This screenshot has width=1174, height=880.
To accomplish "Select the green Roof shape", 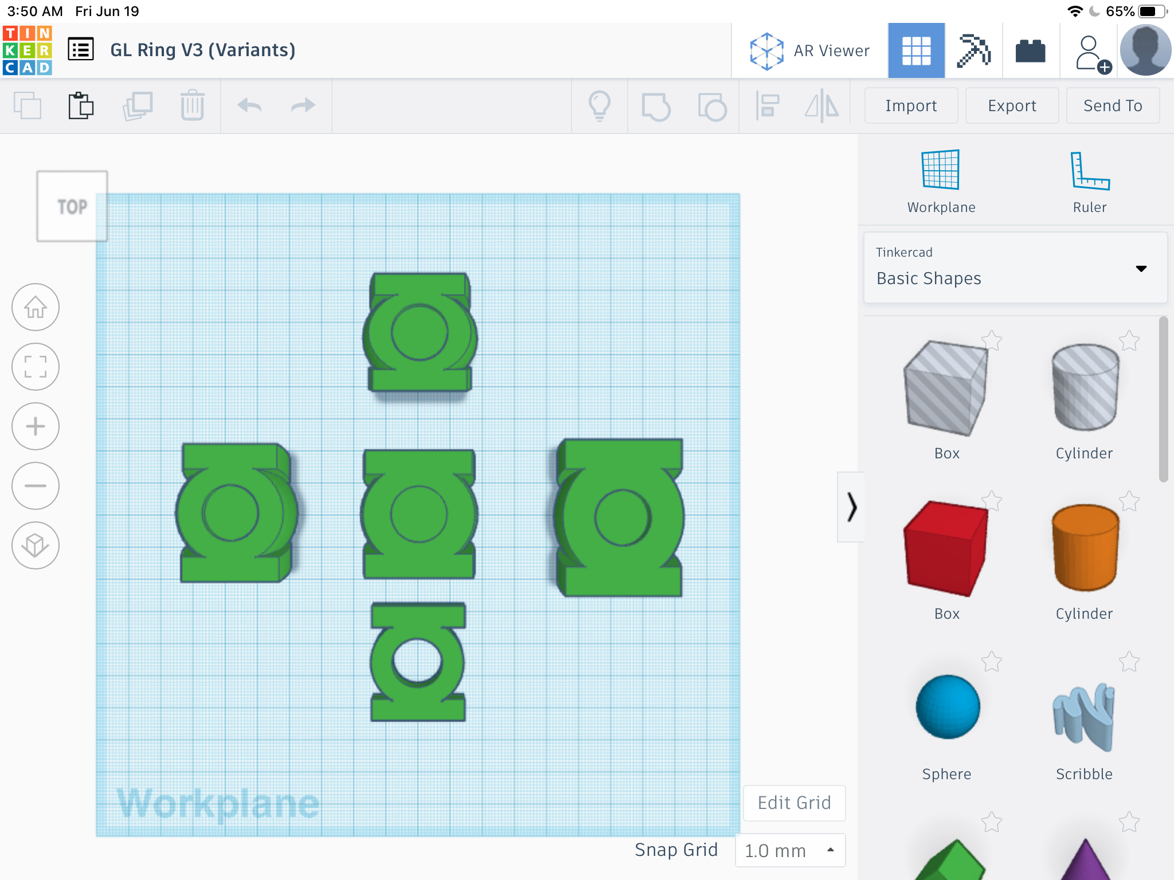I will [949, 859].
